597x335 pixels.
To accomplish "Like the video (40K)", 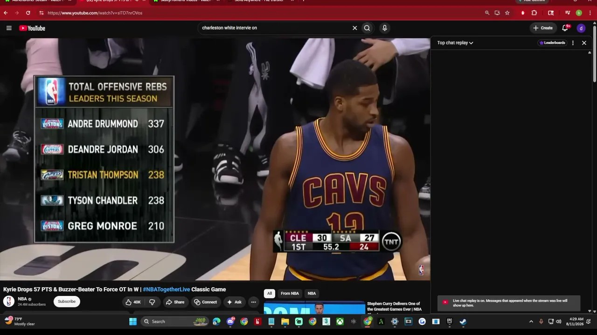I will pyautogui.click(x=133, y=302).
